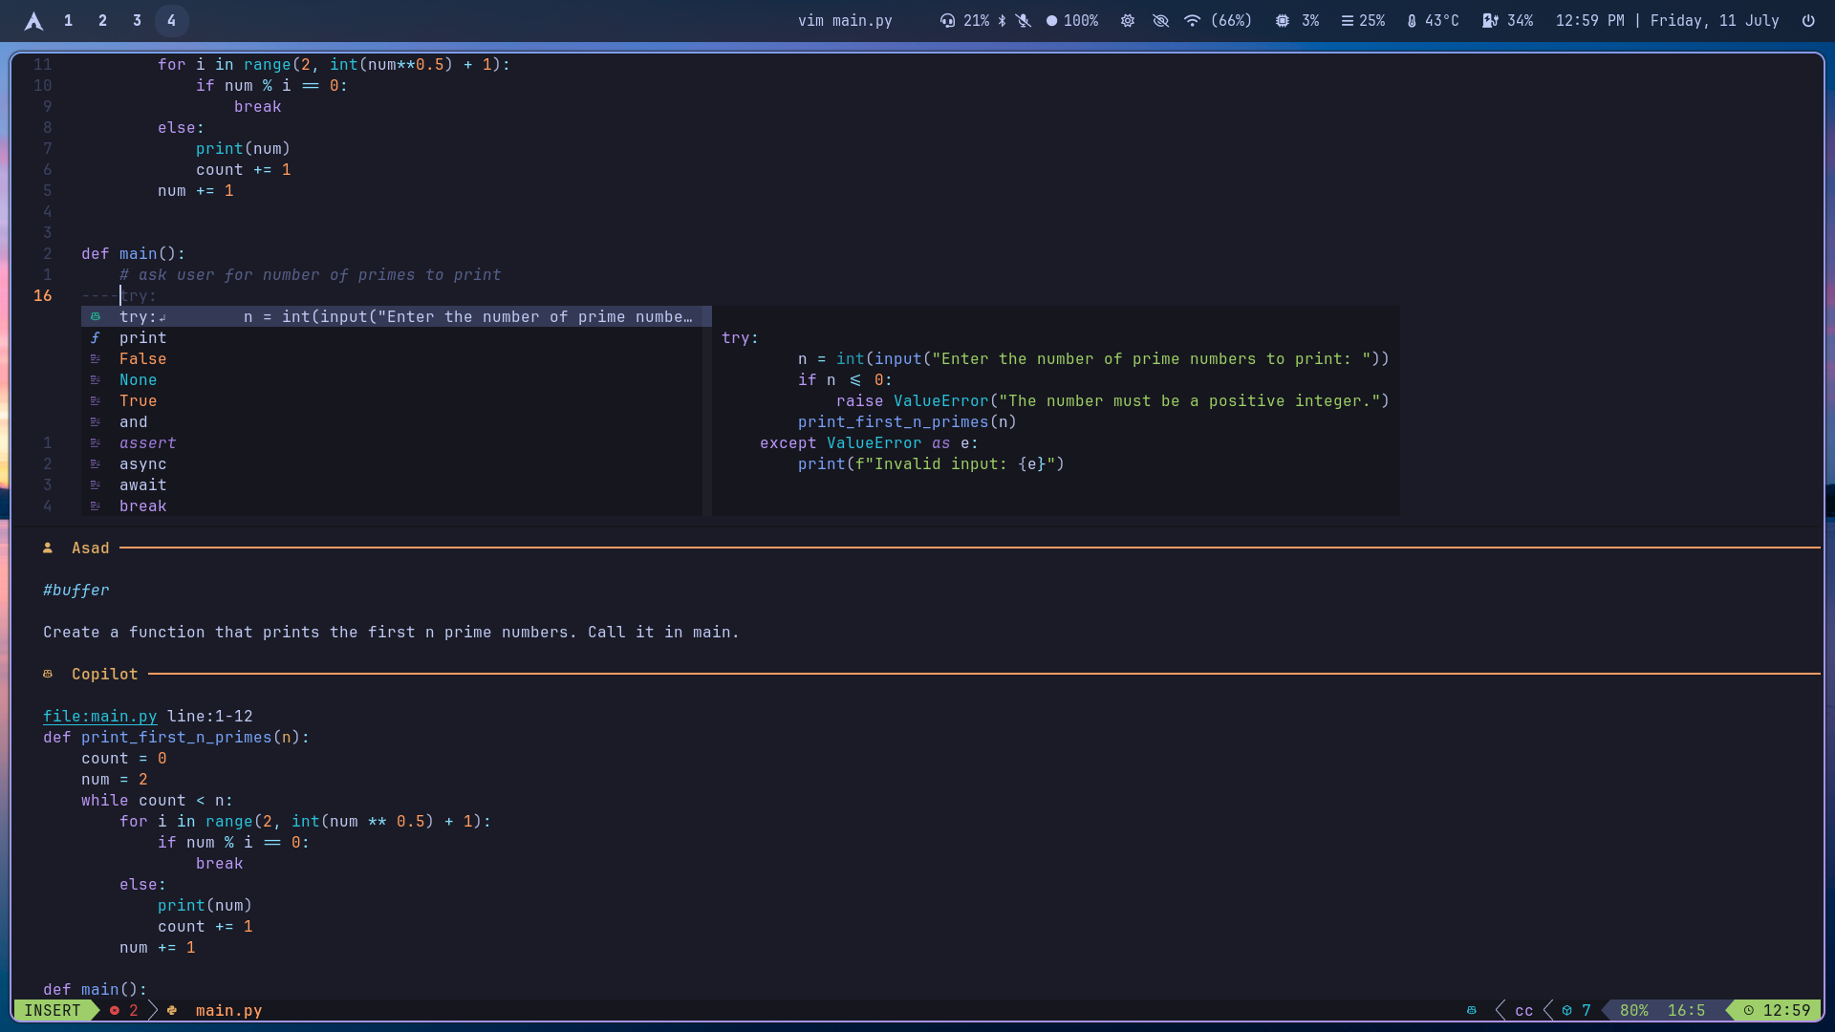Toggle Bluetooth from the top bar

pyautogui.click(x=1003, y=20)
